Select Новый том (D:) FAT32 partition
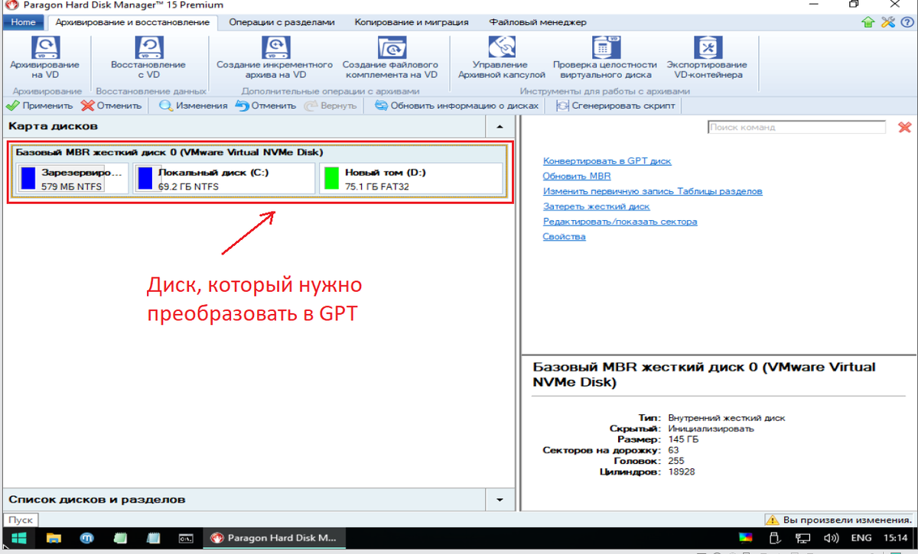The image size is (918, 554). pos(411,179)
